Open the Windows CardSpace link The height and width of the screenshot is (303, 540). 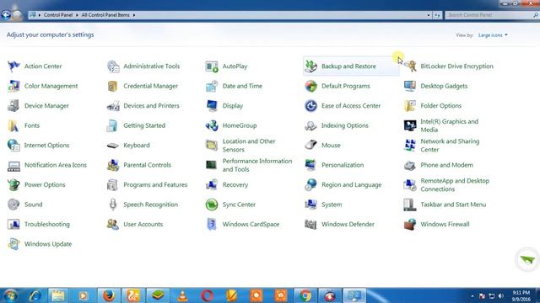pos(251,224)
